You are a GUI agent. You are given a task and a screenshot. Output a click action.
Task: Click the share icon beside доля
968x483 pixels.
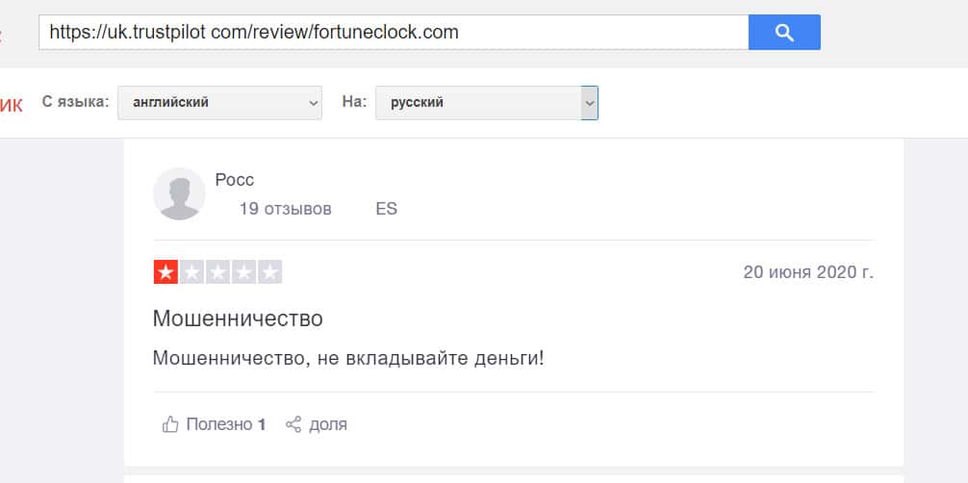tap(293, 424)
